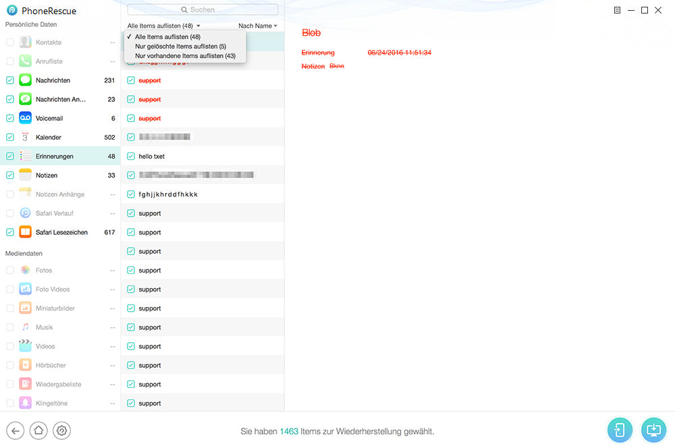Click the back arrow icon

(x=16, y=430)
